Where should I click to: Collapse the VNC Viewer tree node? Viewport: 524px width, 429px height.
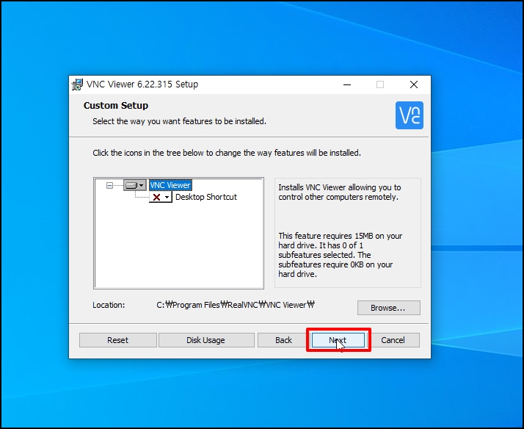(x=109, y=185)
